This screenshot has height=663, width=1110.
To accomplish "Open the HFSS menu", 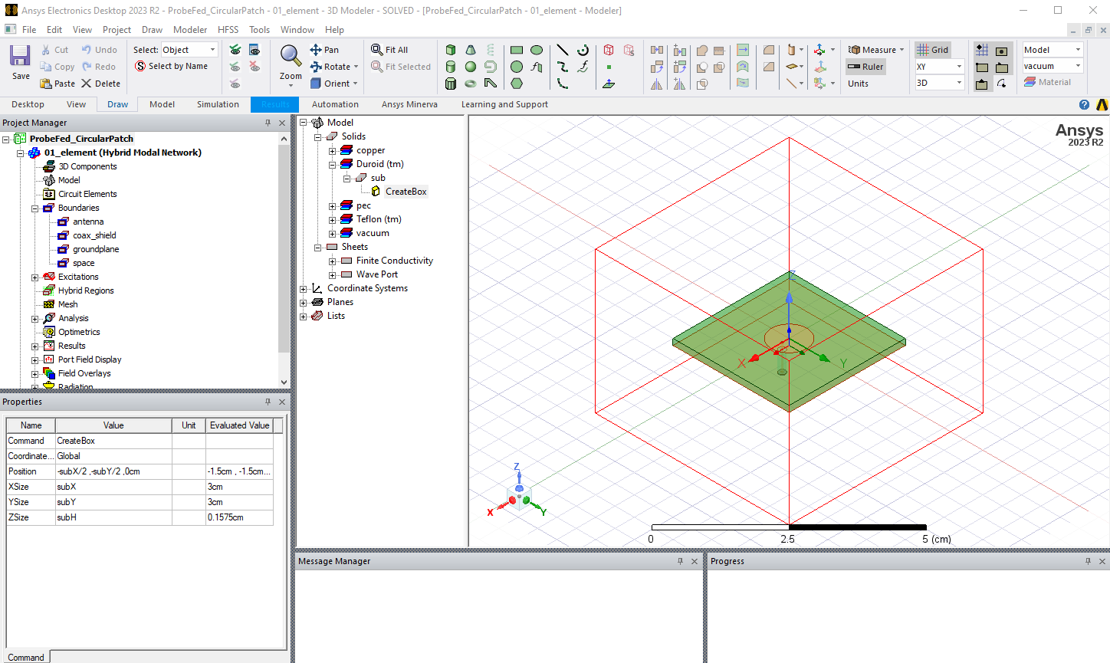I will 228,30.
